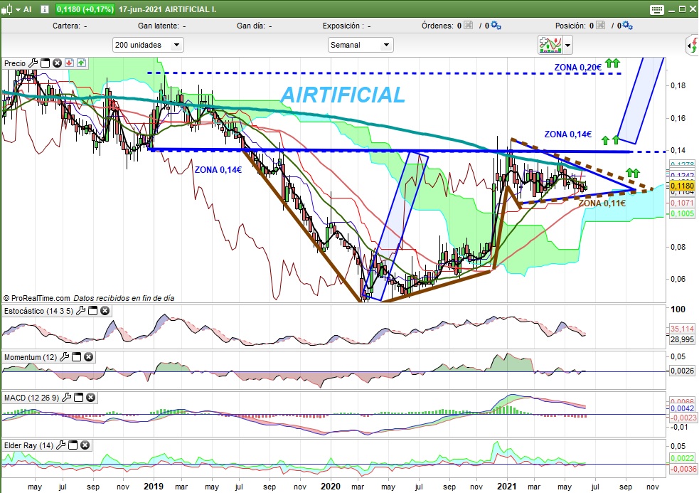
Task: Click 2021 on the time axis
Action: (507, 487)
